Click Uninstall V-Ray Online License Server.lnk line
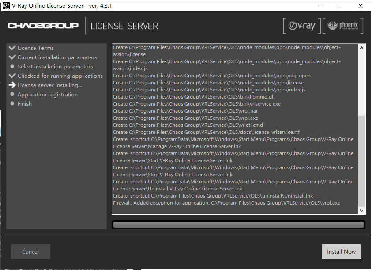The image size is (372, 270). pyautogui.click(x=233, y=185)
